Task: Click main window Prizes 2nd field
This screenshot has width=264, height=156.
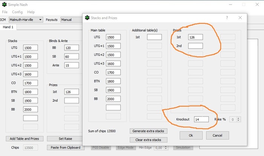Action: 72,101
